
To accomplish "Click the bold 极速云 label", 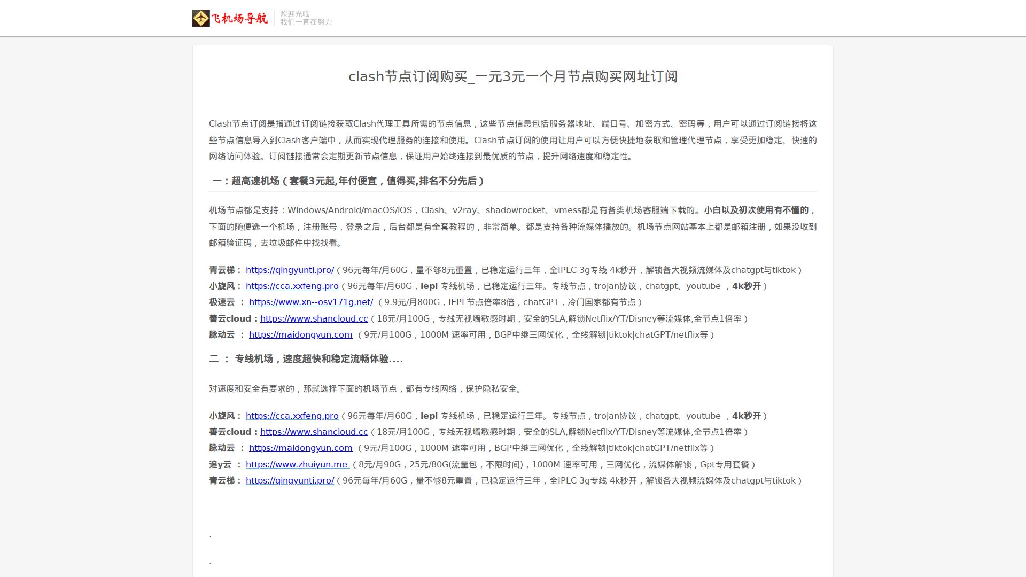I will tap(222, 302).
